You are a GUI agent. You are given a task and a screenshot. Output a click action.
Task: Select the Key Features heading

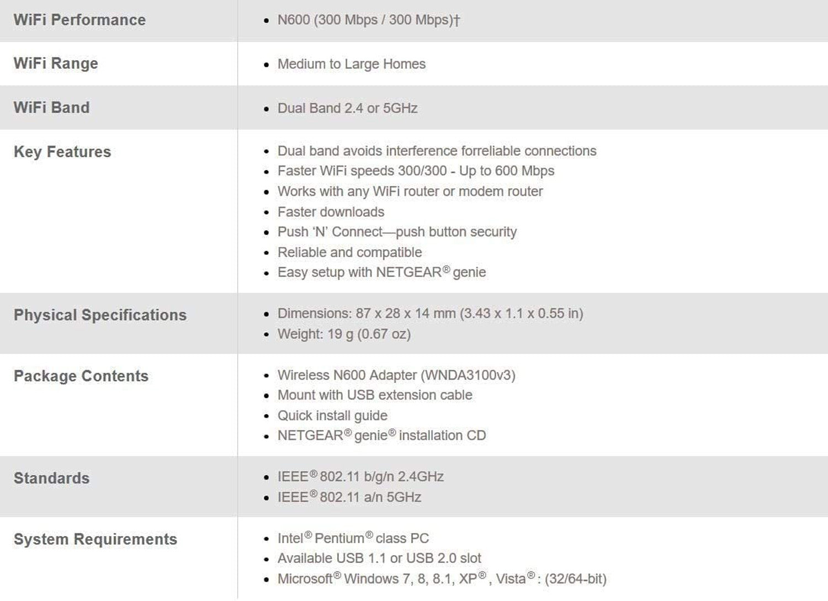click(62, 152)
